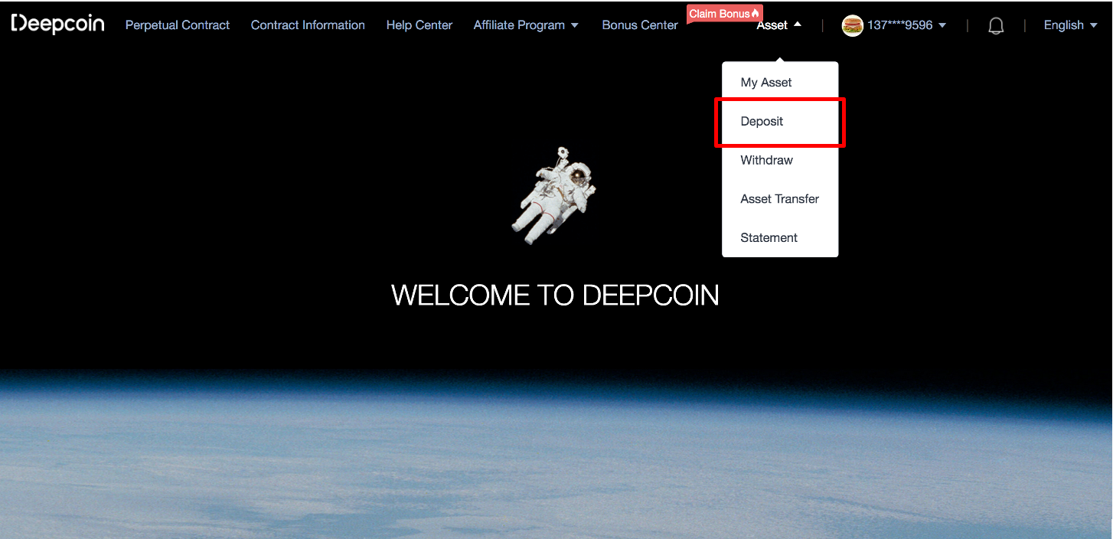1113x539 pixels.
Task: Select Asset Transfer menu item
Action: click(x=780, y=199)
